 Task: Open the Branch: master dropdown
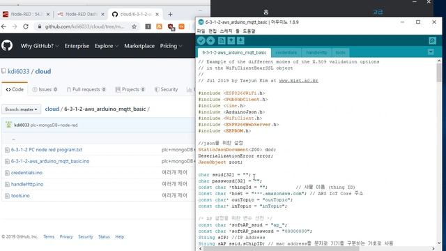point(21,109)
